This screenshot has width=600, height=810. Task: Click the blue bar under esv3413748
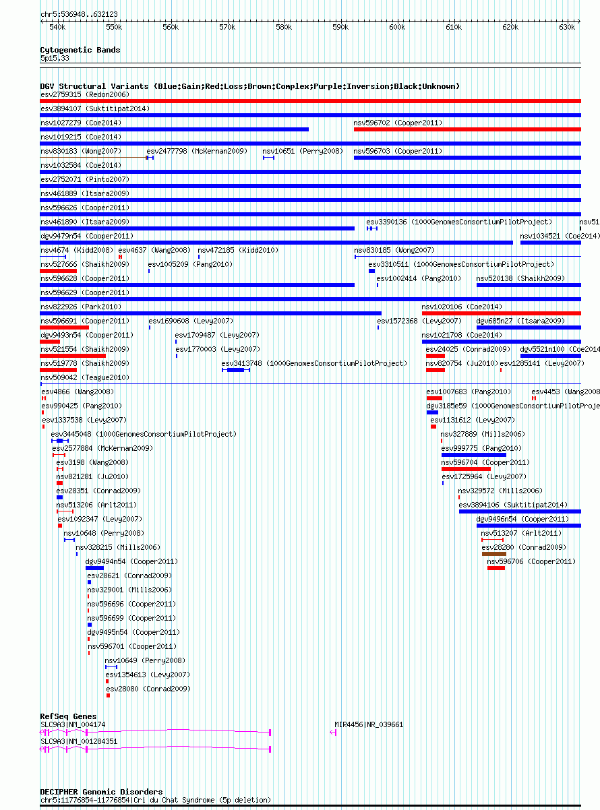pyautogui.click(x=235, y=370)
